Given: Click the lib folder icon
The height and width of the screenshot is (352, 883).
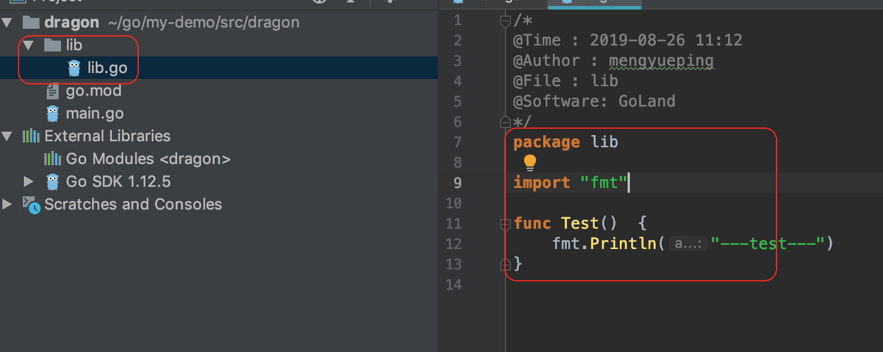Looking at the screenshot, I should (x=53, y=45).
